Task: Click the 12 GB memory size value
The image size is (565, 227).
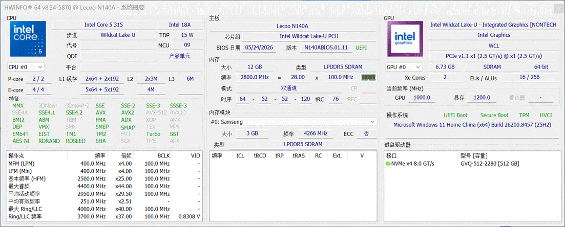Action: pos(255,67)
